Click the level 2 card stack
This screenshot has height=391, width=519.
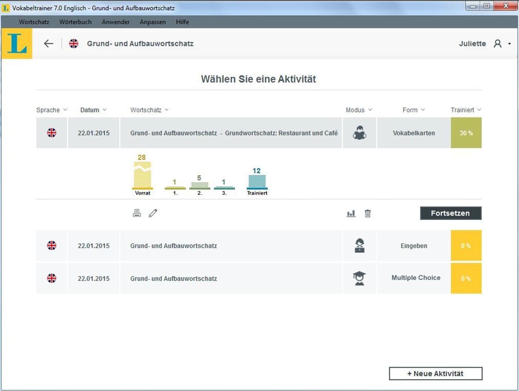point(199,185)
